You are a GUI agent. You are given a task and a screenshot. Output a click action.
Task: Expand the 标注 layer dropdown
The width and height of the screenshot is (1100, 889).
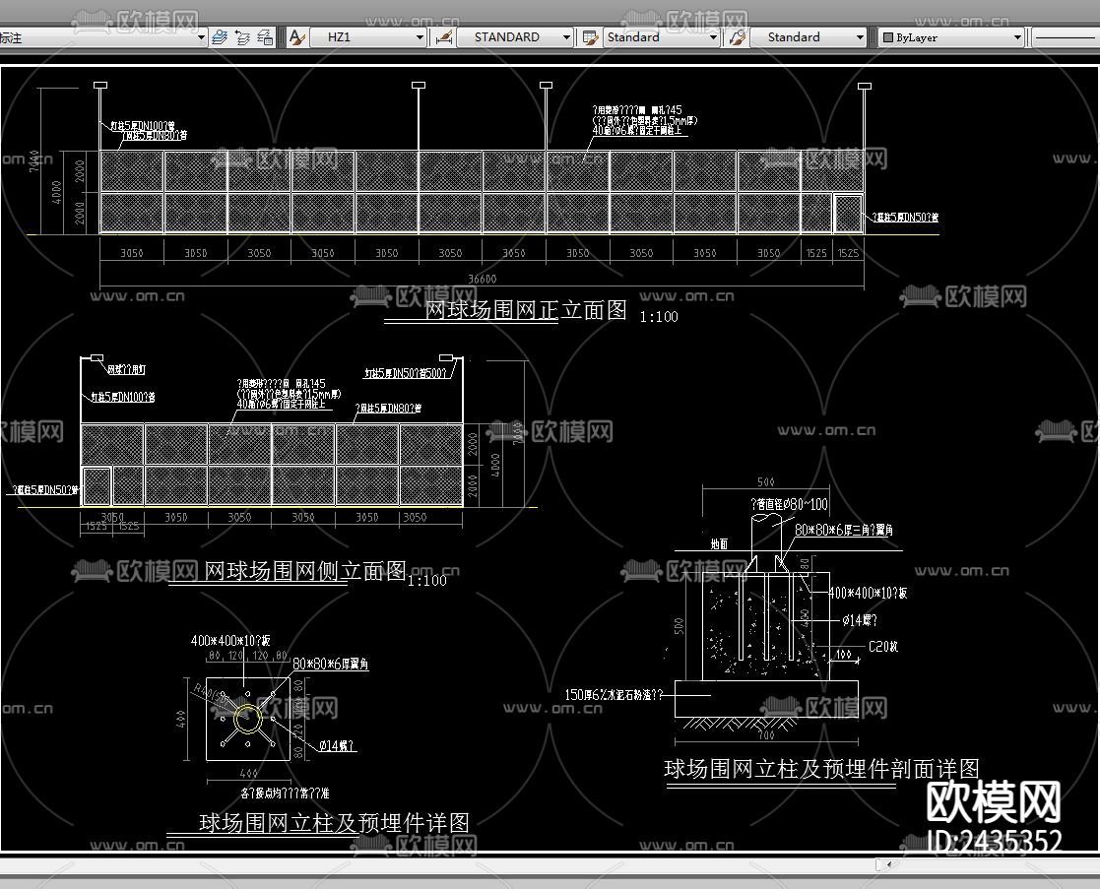click(201, 37)
